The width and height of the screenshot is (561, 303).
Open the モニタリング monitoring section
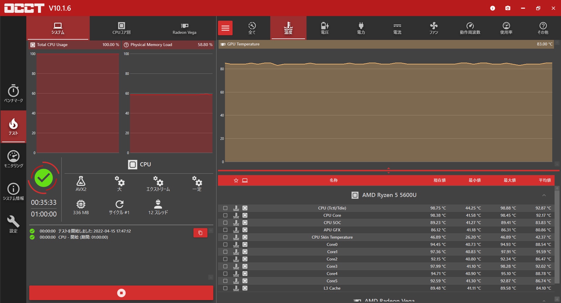(x=13, y=159)
